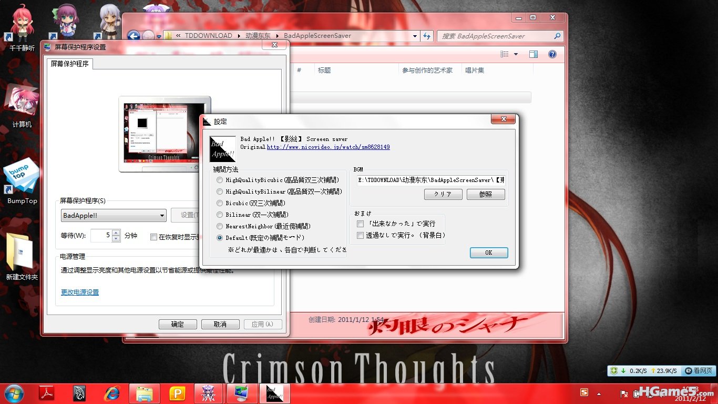The width and height of the screenshot is (718, 404).
Task: Select the BumpTop desktop shortcut
Action: pyautogui.click(x=22, y=181)
